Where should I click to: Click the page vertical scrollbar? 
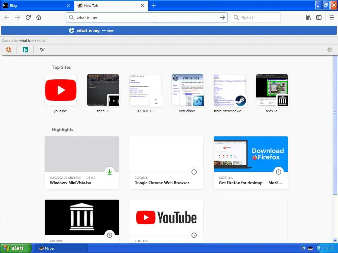pos(335,125)
